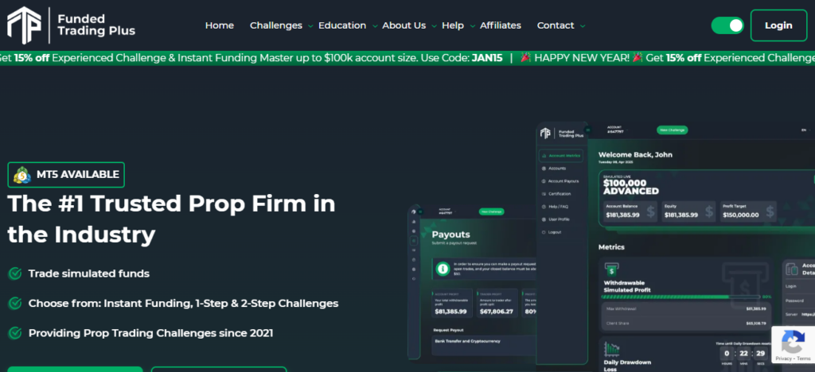The width and height of the screenshot is (815, 372).
Task: Click the '$67,806.27' payout value
Action: coord(495,312)
